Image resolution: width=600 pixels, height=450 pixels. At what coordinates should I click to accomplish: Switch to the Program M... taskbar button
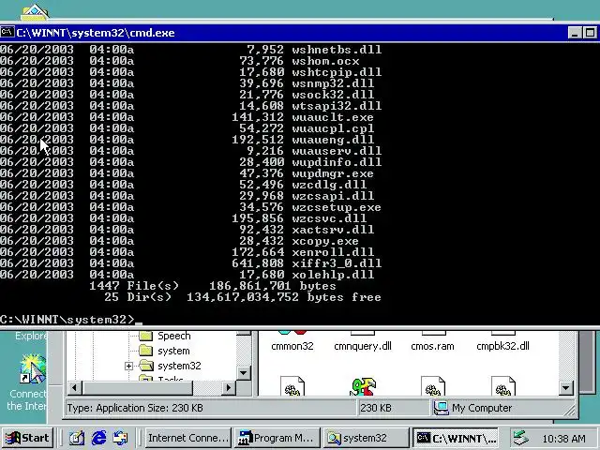pos(277,438)
